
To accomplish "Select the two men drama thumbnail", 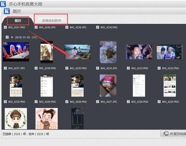I will (x=170, y=52).
